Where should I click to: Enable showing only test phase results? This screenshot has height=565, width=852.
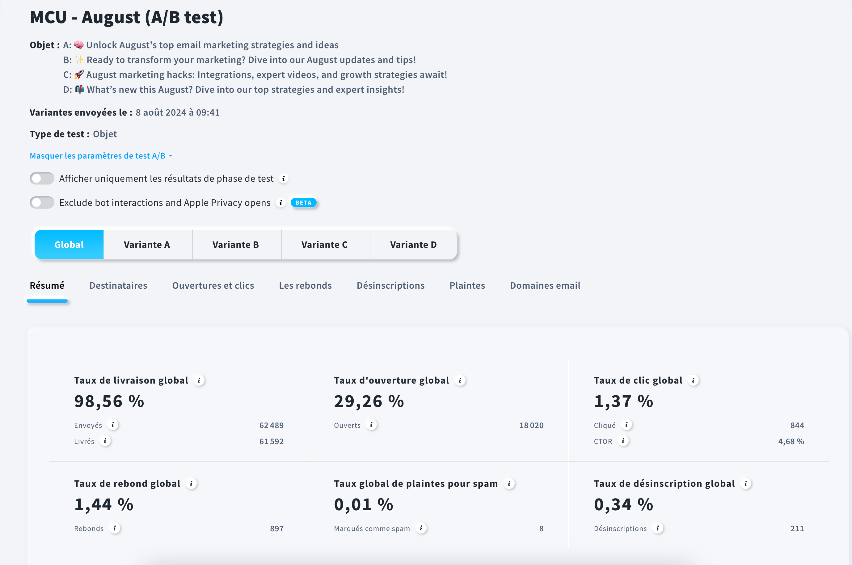pyautogui.click(x=41, y=178)
